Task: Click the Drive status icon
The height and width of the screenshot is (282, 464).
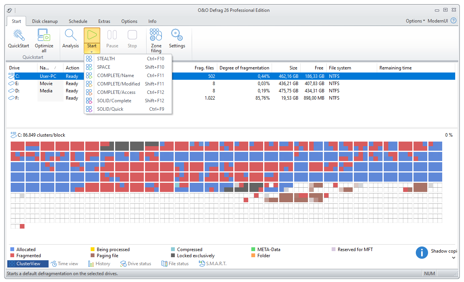Action: 123,264
